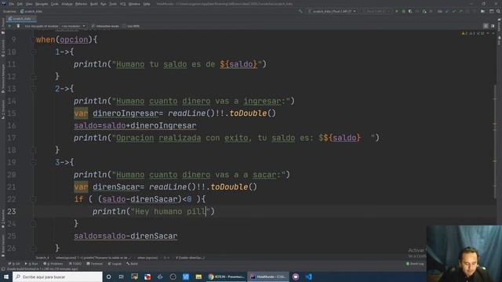Switch to HolaMundo Android Studio taskbar item

pyautogui.click(x=268, y=277)
